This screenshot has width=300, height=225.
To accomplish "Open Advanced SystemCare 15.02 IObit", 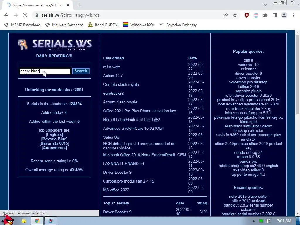I will 133,129.
